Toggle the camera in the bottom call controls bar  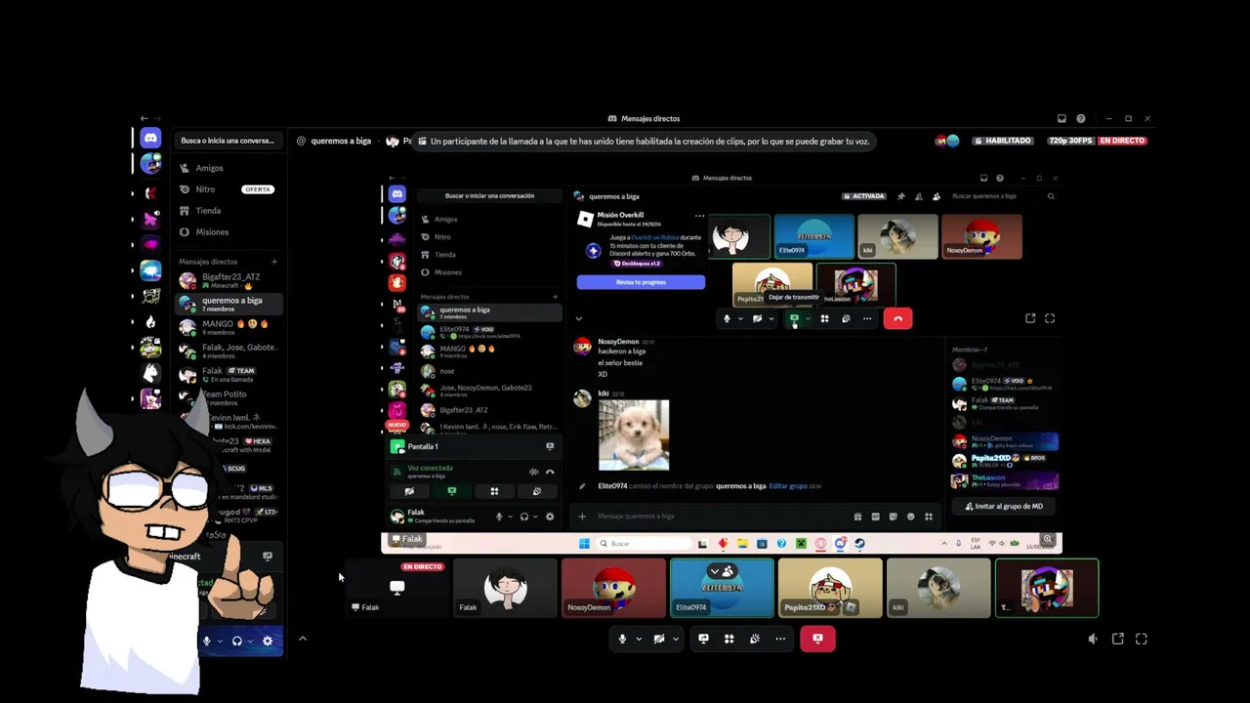pyautogui.click(x=659, y=639)
